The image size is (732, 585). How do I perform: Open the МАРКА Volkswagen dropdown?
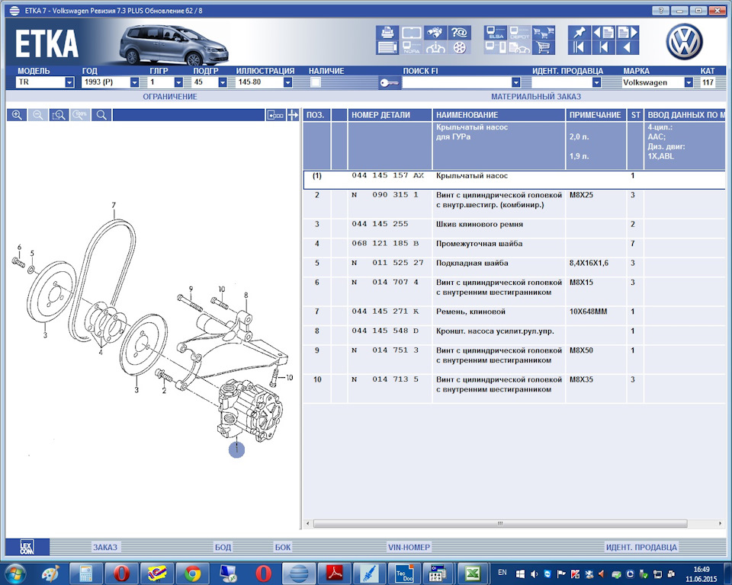pos(689,82)
